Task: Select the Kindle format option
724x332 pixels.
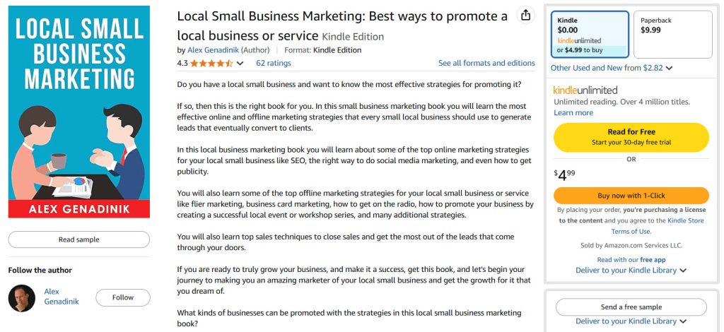Action: pyautogui.click(x=589, y=35)
